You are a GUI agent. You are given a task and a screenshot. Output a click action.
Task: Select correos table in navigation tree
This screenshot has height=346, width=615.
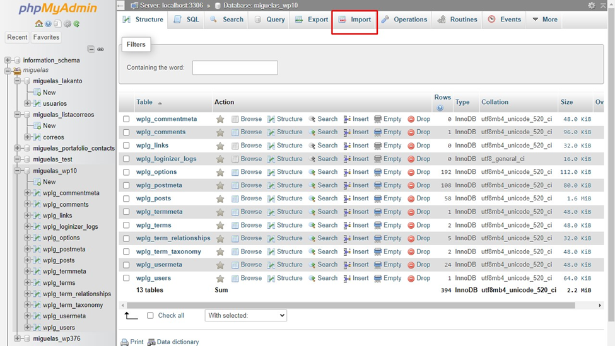[54, 137]
